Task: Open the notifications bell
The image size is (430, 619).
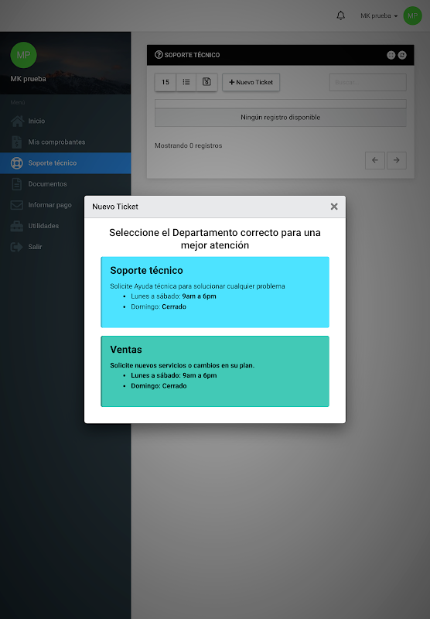Action: 341,15
